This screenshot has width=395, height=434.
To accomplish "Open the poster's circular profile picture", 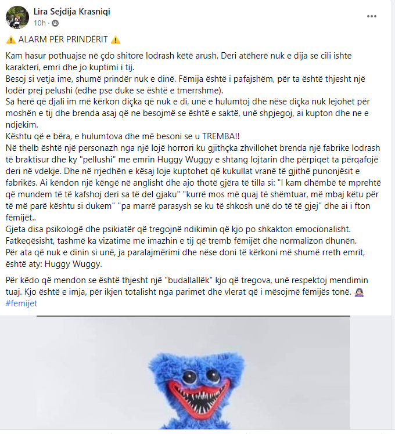I will [17, 17].
